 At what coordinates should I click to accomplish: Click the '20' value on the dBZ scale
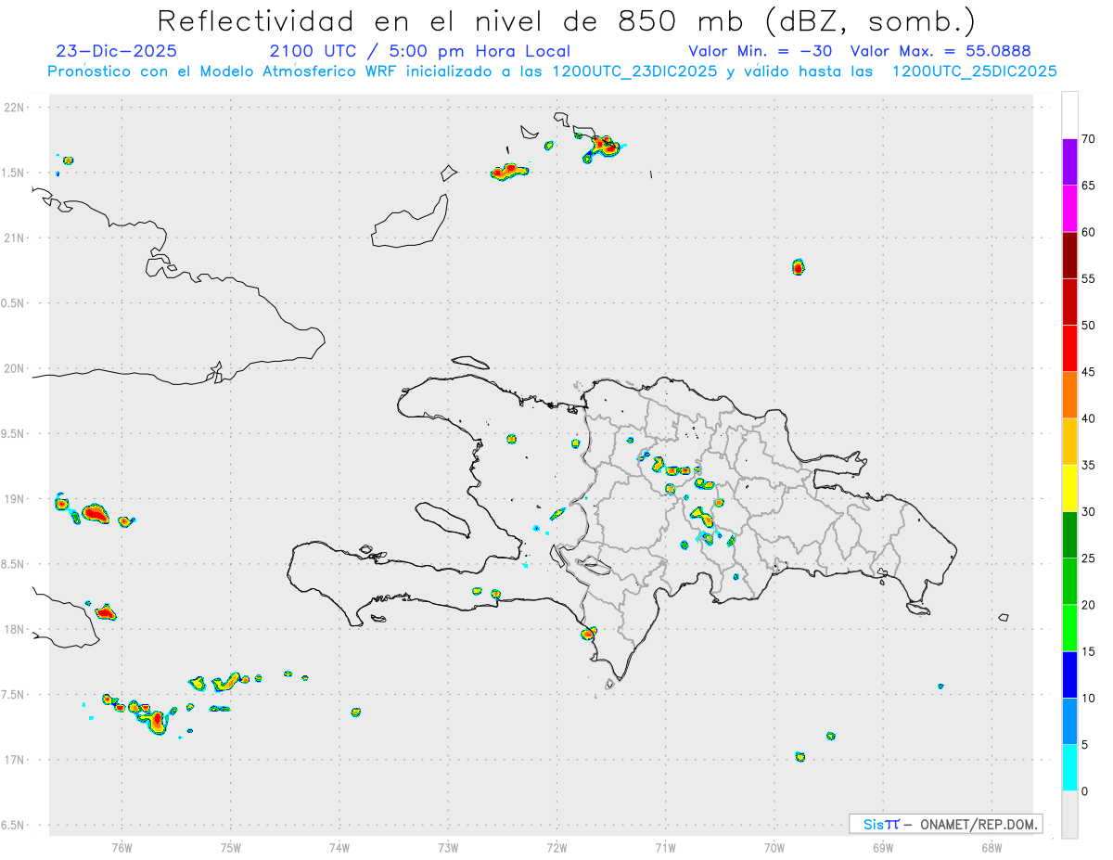pyautogui.click(x=1089, y=605)
